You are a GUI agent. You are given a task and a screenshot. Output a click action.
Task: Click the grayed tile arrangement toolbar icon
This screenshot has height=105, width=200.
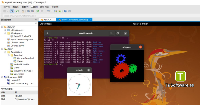point(42,11)
